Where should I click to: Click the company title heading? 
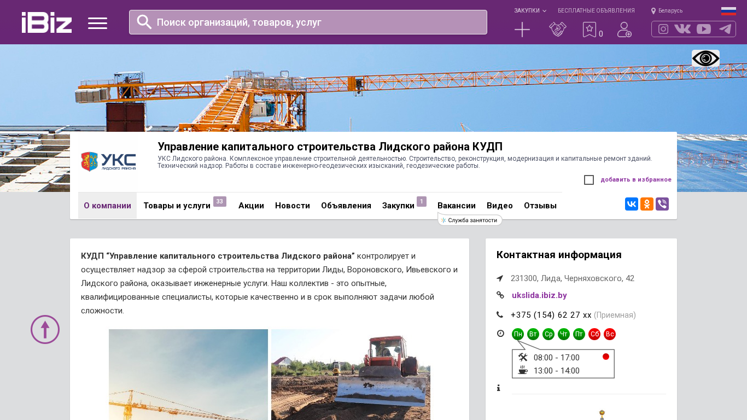pyautogui.click(x=330, y=147)
